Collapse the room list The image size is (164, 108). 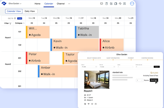click(x=20, y=23)
